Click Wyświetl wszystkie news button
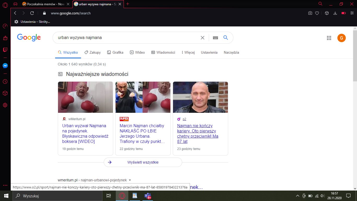Image resolution: width=357 pixels, height=201 pixels. pyautogui.click(x=143, y=162)
